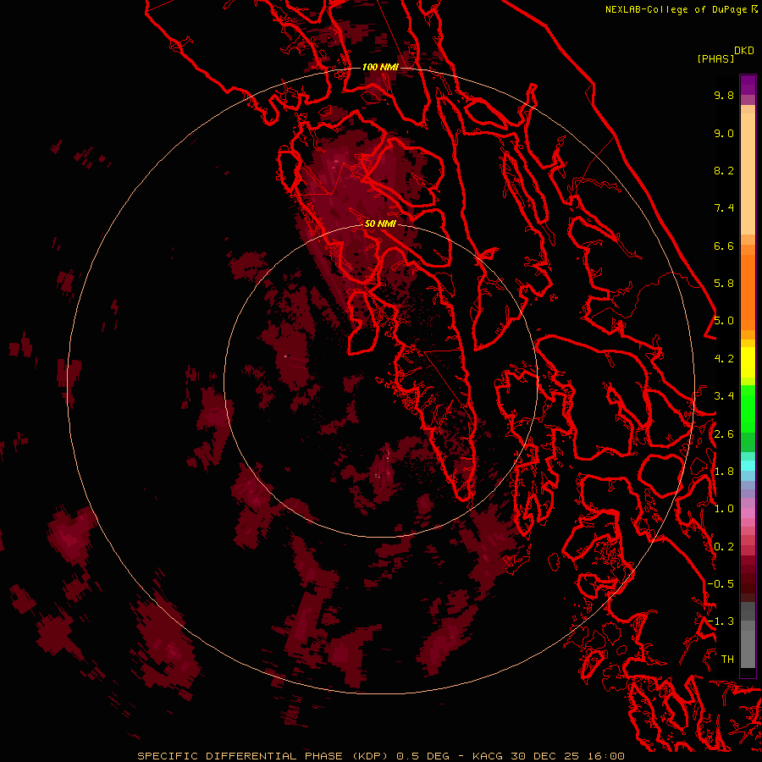762x762 pixels.
Task: Click the 50 NMI range ring label
Action: pyautogui.click(x=380, y=224)
